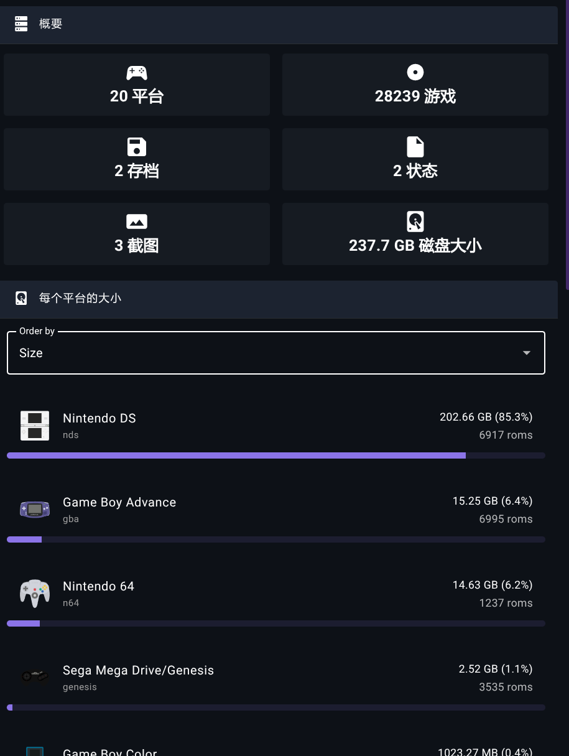569x756 pixels.
Task: Click the gamepad icon above 20 平台
Action: 137,73
